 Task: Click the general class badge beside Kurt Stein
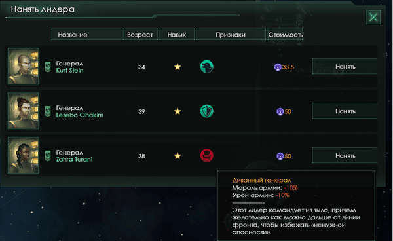point(48,67)
